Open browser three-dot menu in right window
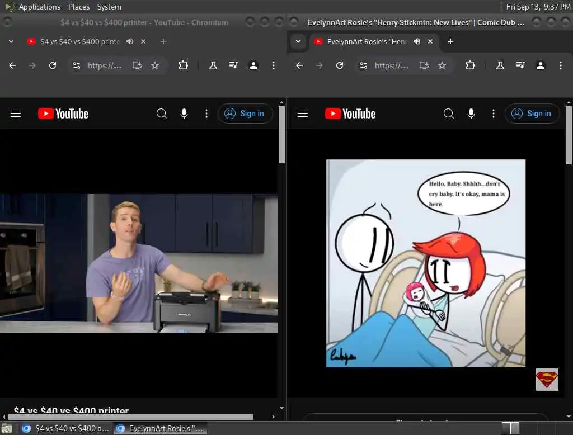Image resolution: width=573 pixels, height=435 pixels. click(x=561, y=65)
